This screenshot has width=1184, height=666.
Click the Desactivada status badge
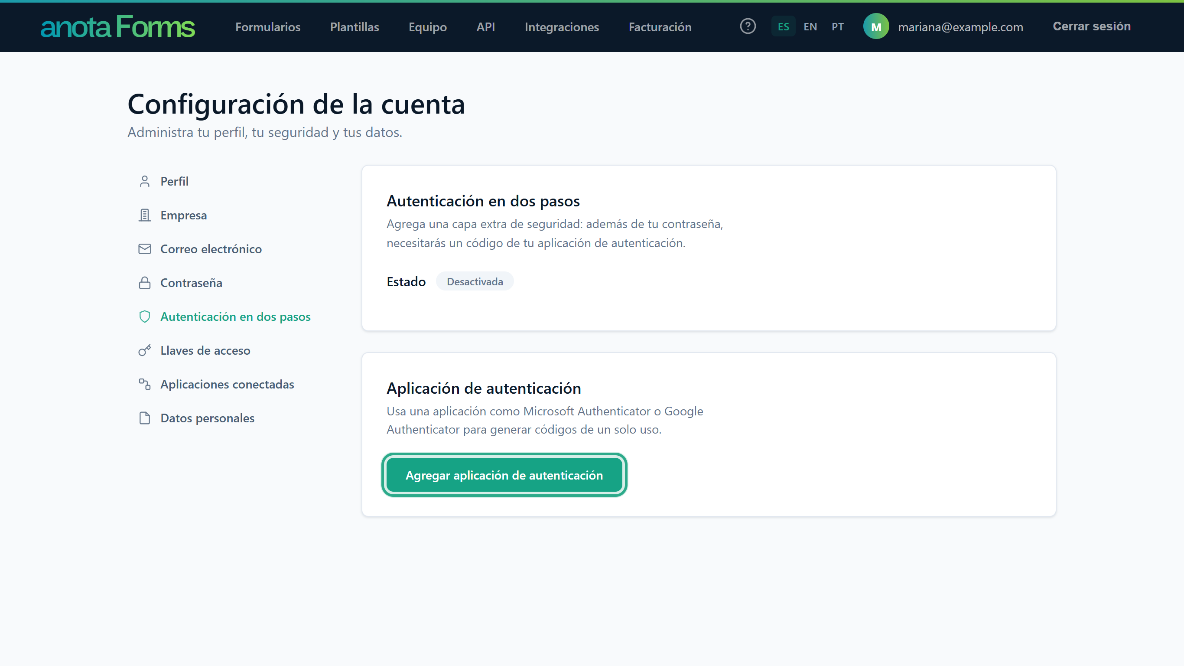point(475,281)
